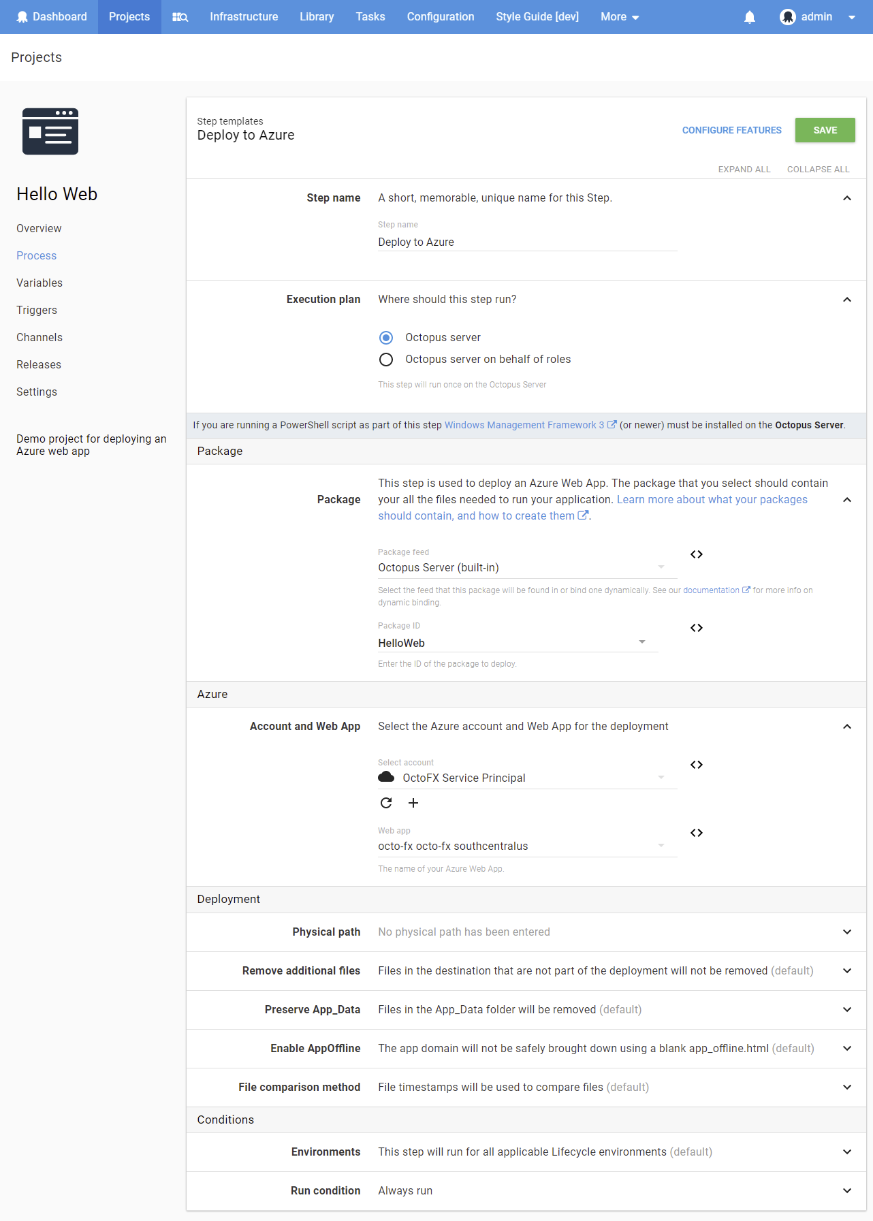Click bind variable icon for Select account
The height and width of the screenshot is (1221, 873).
[696, 765]
